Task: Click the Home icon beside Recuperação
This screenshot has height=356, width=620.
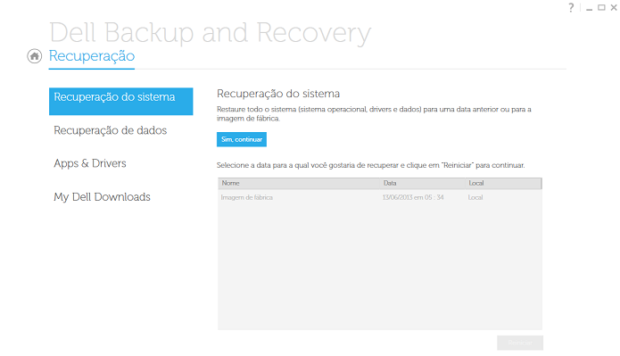Action: (35, 56)
